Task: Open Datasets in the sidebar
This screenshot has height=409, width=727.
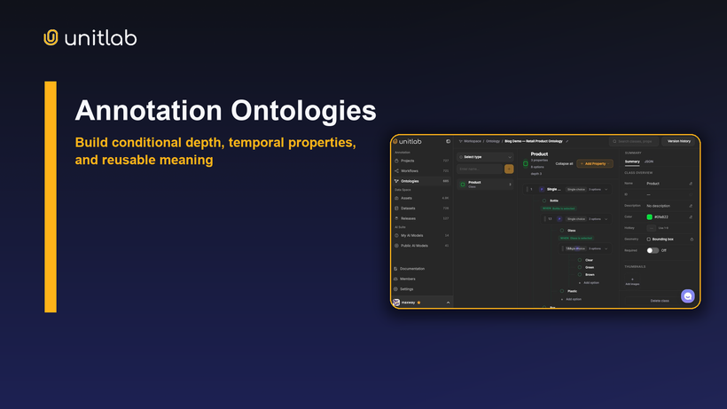Action: coord(421,208)
